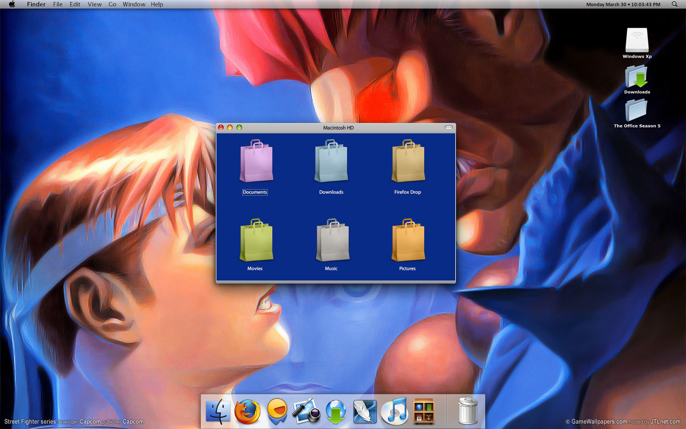Open the Apple menu
686x429 pixels.
12,4
